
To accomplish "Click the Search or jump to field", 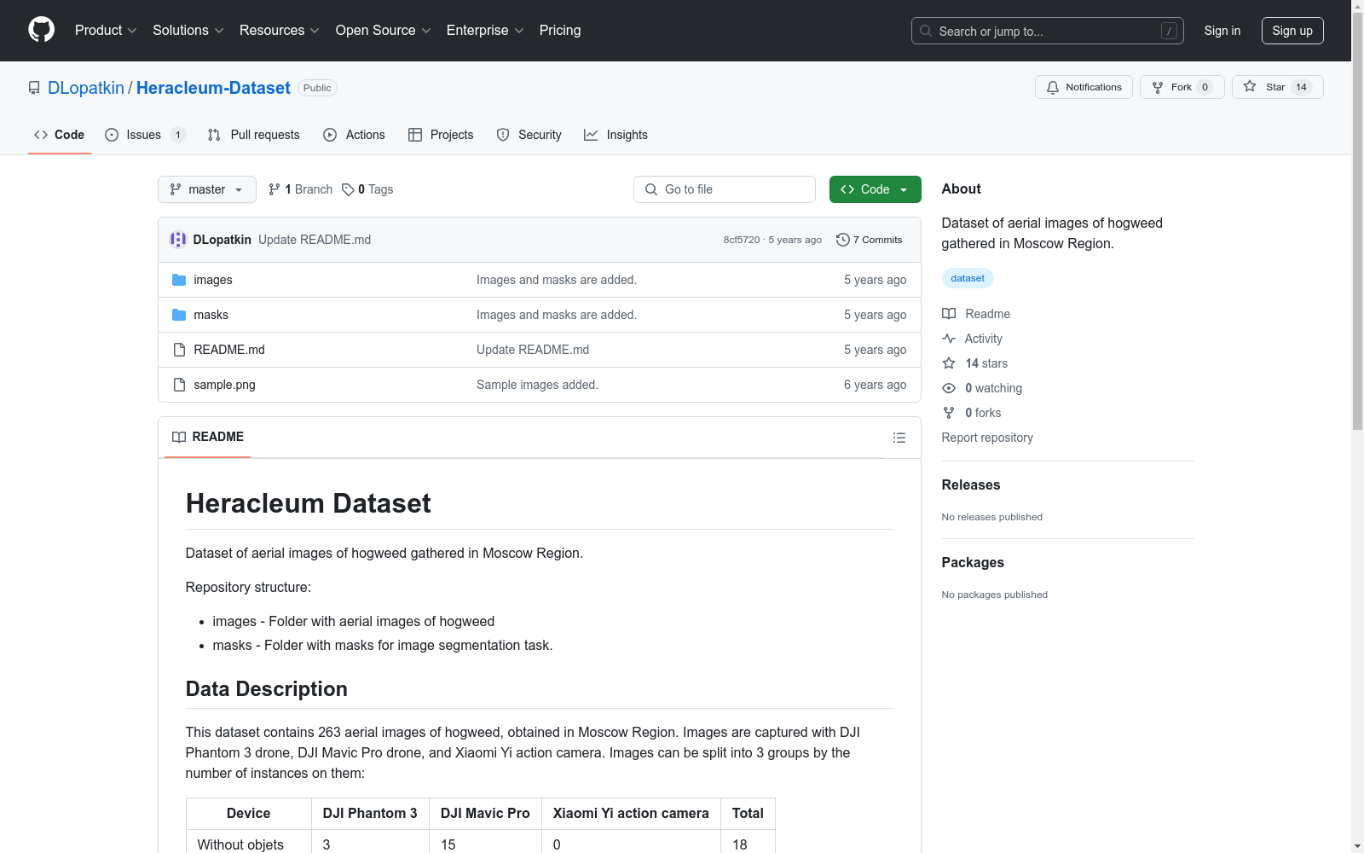I will point(1048,31).
